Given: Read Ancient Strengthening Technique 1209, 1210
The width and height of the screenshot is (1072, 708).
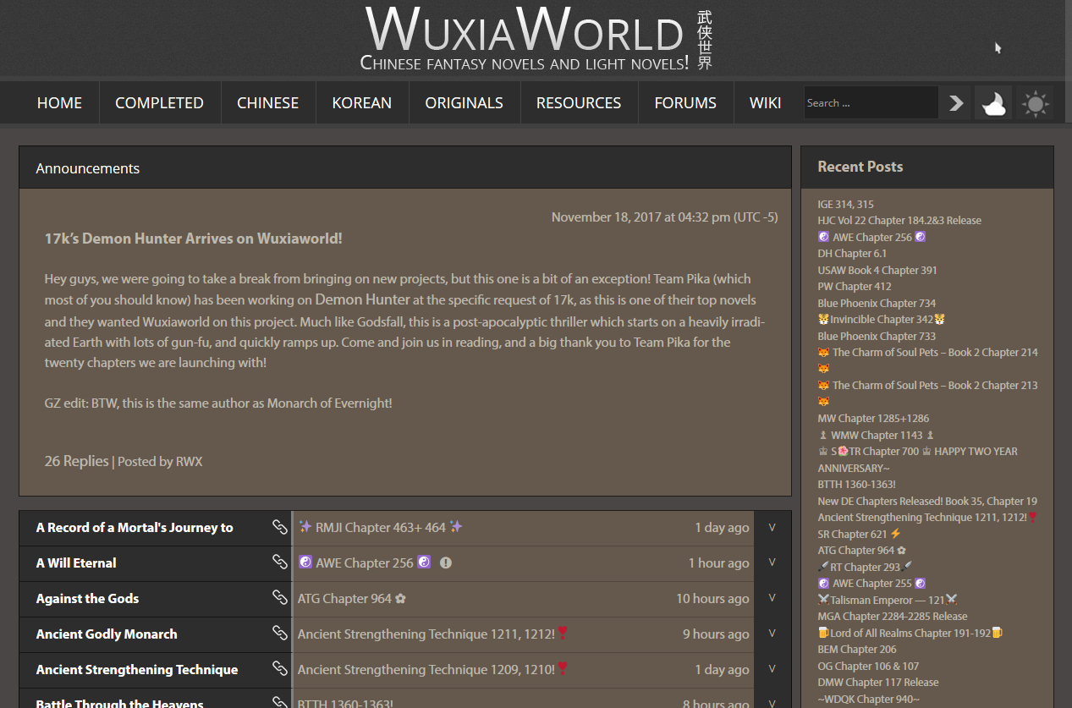Looking at the screenshot, I should [x=432, y=669].
